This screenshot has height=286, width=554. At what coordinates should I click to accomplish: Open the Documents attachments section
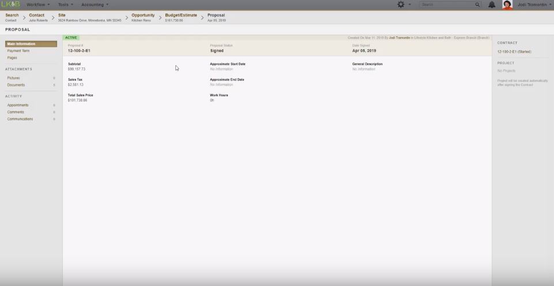coord(16,85)
